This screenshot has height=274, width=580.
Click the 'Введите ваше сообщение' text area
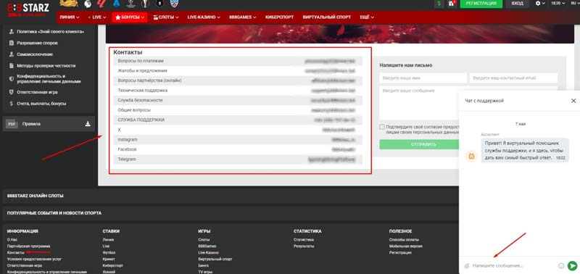[419, 103]
